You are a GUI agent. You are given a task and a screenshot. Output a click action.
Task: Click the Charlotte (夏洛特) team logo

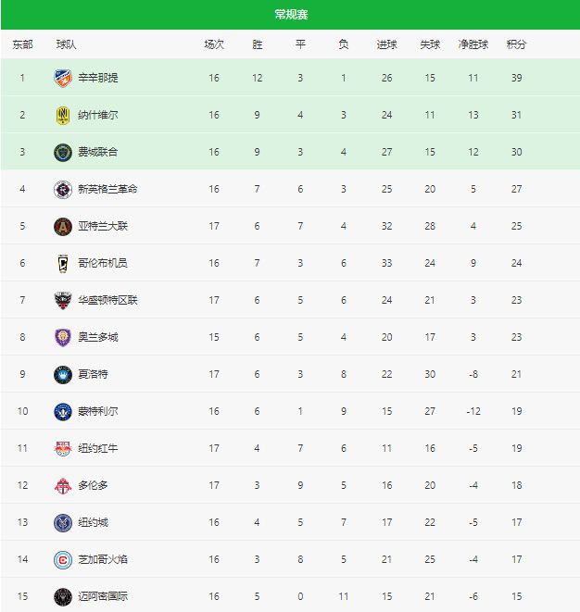point(63,374)
